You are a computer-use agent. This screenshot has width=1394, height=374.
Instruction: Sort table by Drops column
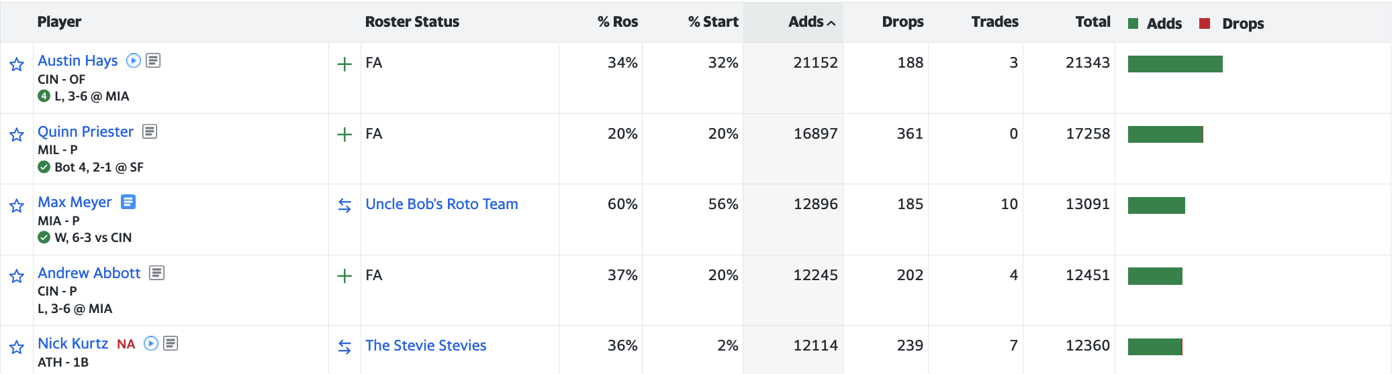coord(902,22)
